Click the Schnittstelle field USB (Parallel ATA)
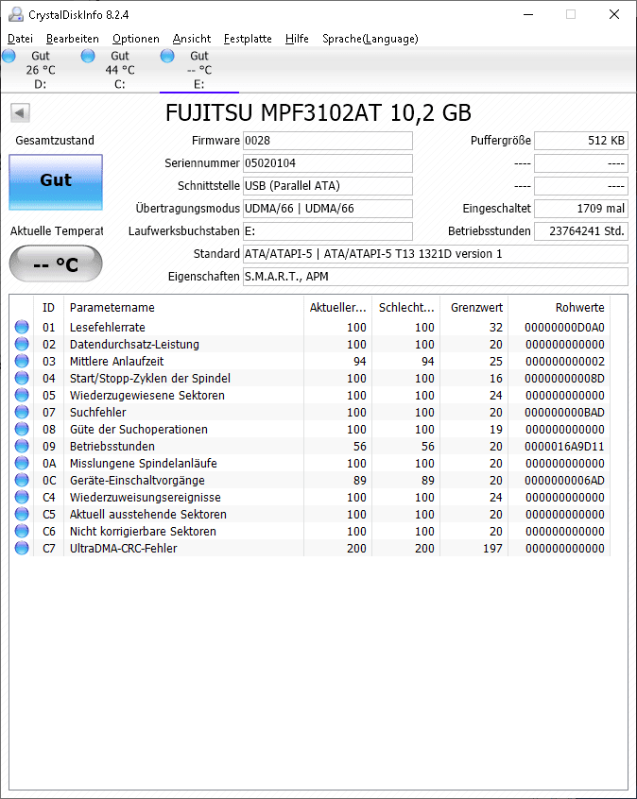Viewport: 637px width, 799px height. pyautogui.click(x=327, y=186)
